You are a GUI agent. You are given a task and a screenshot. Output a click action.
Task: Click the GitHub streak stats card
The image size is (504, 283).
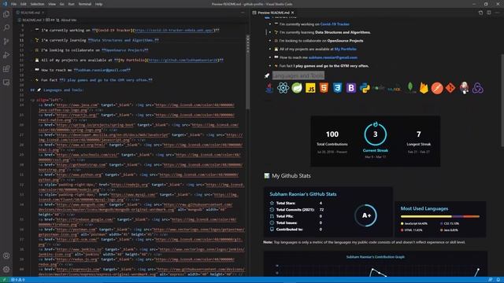[376, 141]
